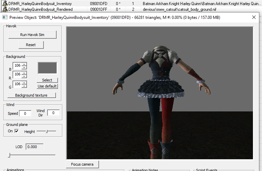The width and height of the screenshot is (262, 171).
Task: Select the DRMR_HarleyQuinnBodysuit_Inventory armor icon
Action: (x=5, y=3)
